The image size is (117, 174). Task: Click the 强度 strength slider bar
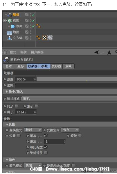(x=77, y=79)
